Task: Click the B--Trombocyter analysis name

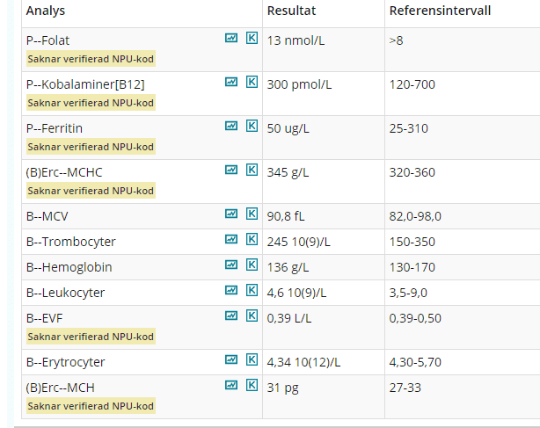Action: tap(70, 242)
